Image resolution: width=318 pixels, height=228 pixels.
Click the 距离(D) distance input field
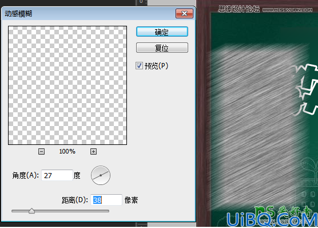click(x=106, y=200)
